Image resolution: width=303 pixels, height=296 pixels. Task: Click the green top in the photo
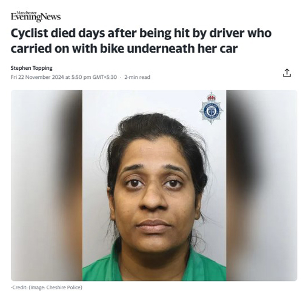click(x=155, y=268)
